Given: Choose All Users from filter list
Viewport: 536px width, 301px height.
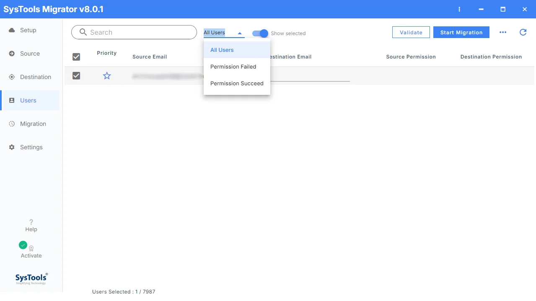Looking at the screenshot, I should [237, 50].
